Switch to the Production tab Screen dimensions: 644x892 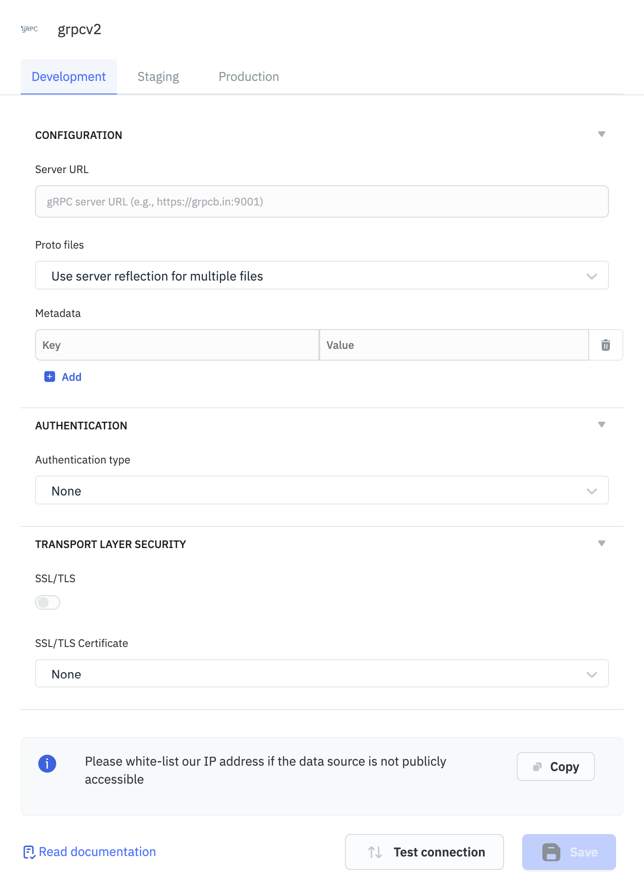click(x=249, y=76)
